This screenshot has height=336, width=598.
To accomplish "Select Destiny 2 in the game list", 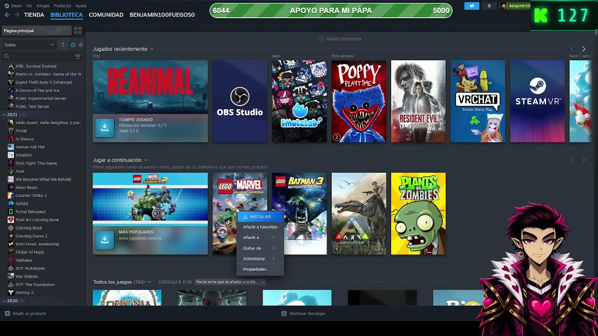I will 24,293.
